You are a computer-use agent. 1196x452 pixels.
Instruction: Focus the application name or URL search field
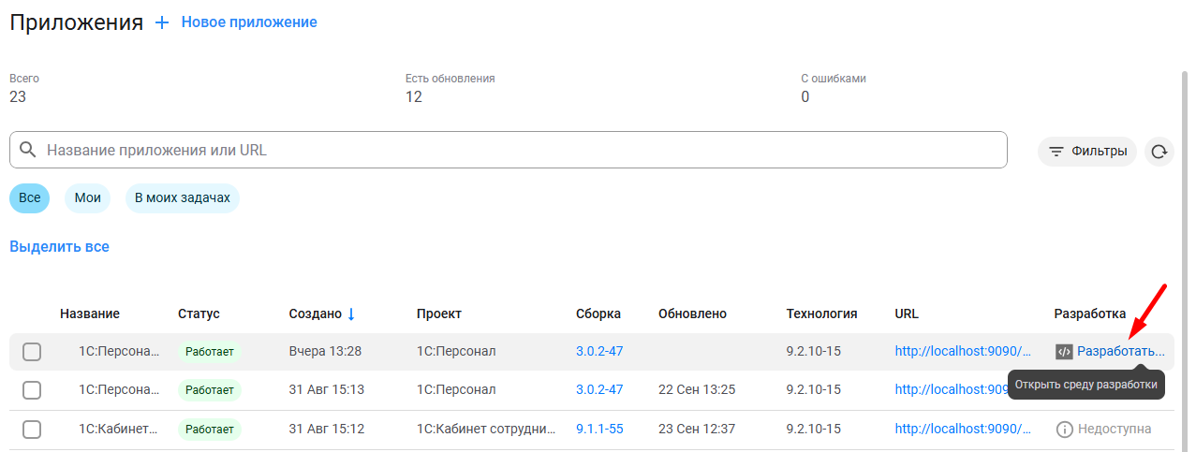tap(508, 150)
